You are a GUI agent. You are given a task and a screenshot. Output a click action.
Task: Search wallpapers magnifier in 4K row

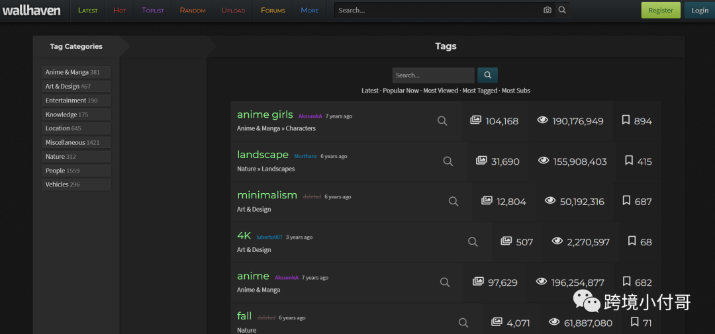[x=473, y=241]
